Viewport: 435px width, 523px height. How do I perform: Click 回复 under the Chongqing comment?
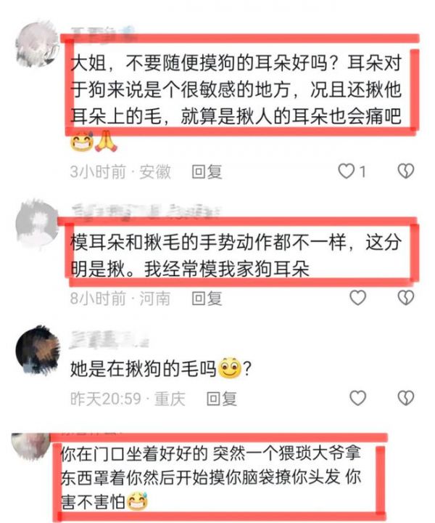[x=222, y=399]
